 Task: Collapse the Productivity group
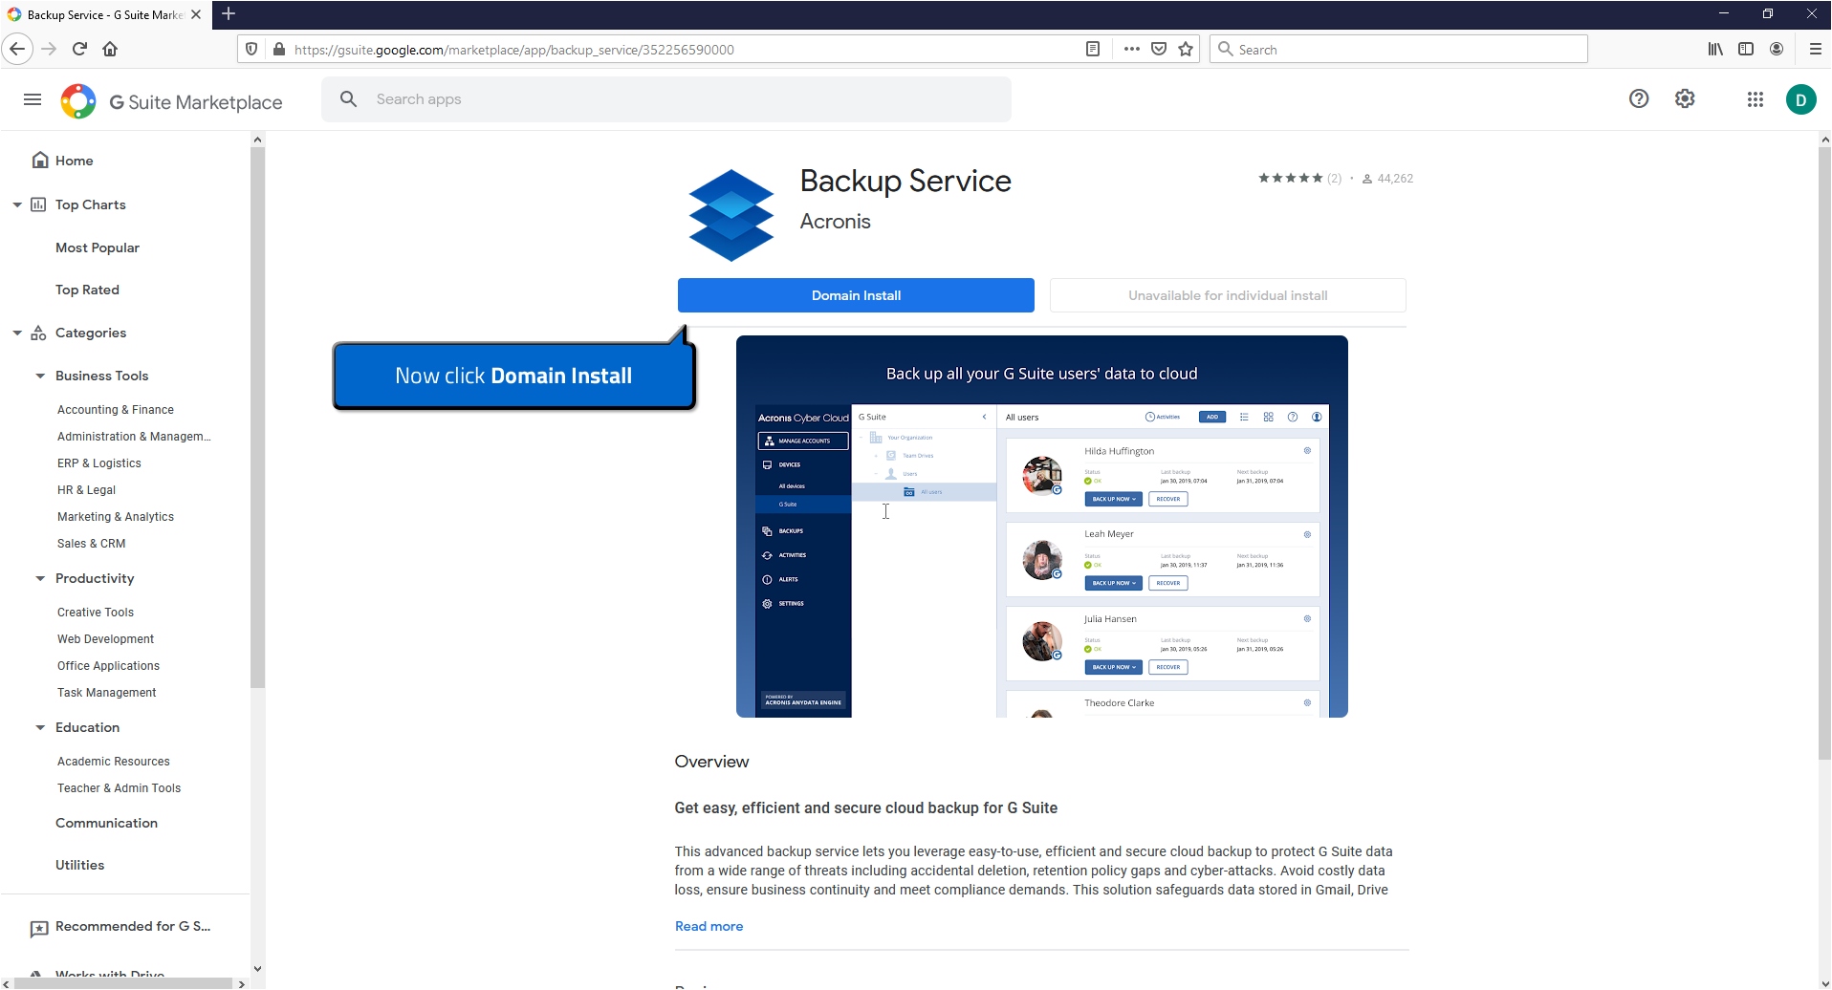[40, 578]
